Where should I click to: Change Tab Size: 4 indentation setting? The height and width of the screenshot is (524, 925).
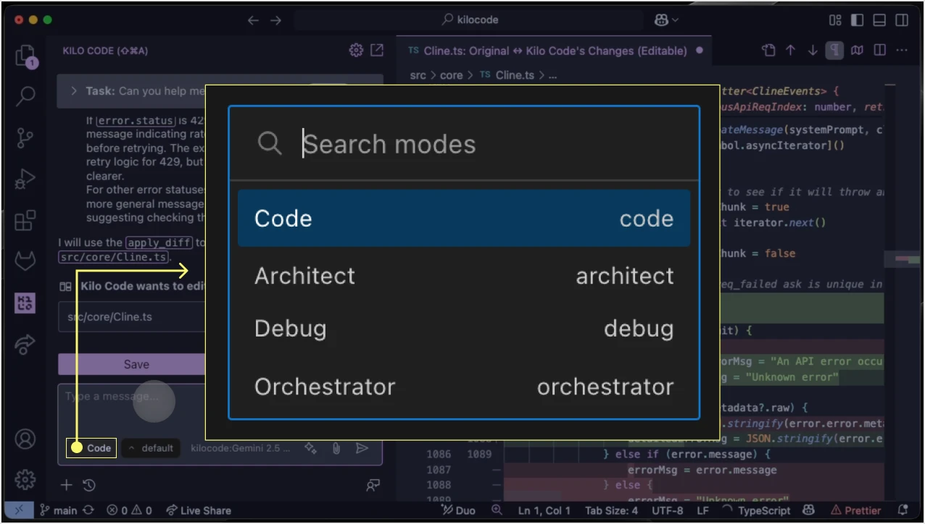point(612,510)
